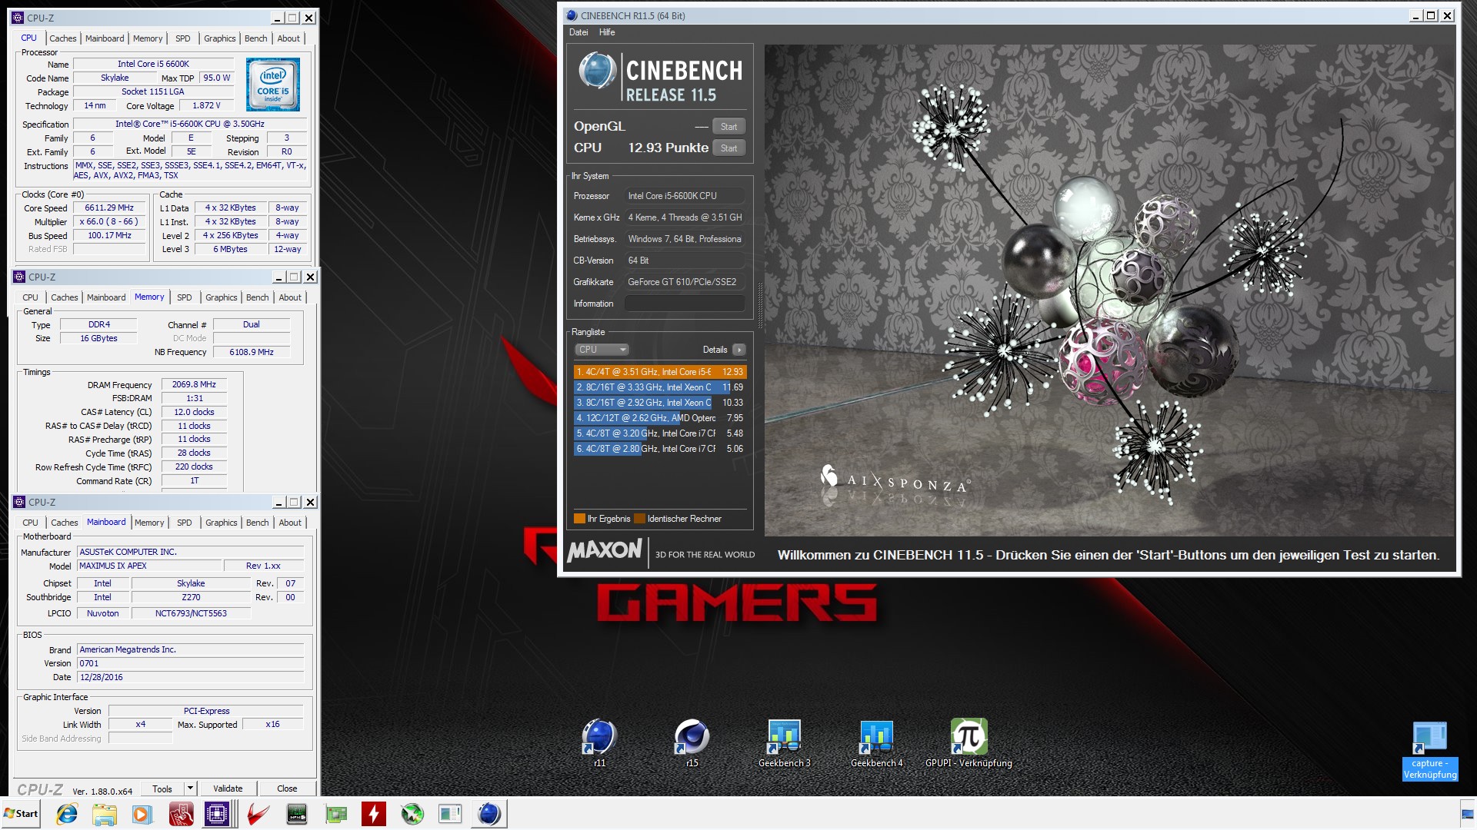The height and width of the screenshot is (830, 1477).
Task: Open Windows Explorer folder in taskbar
Action: (x=105, y=814)
